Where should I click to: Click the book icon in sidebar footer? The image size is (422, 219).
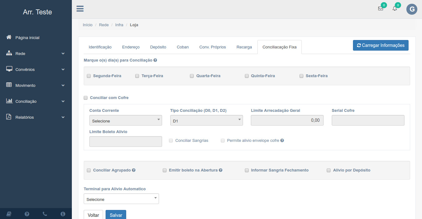9,214
